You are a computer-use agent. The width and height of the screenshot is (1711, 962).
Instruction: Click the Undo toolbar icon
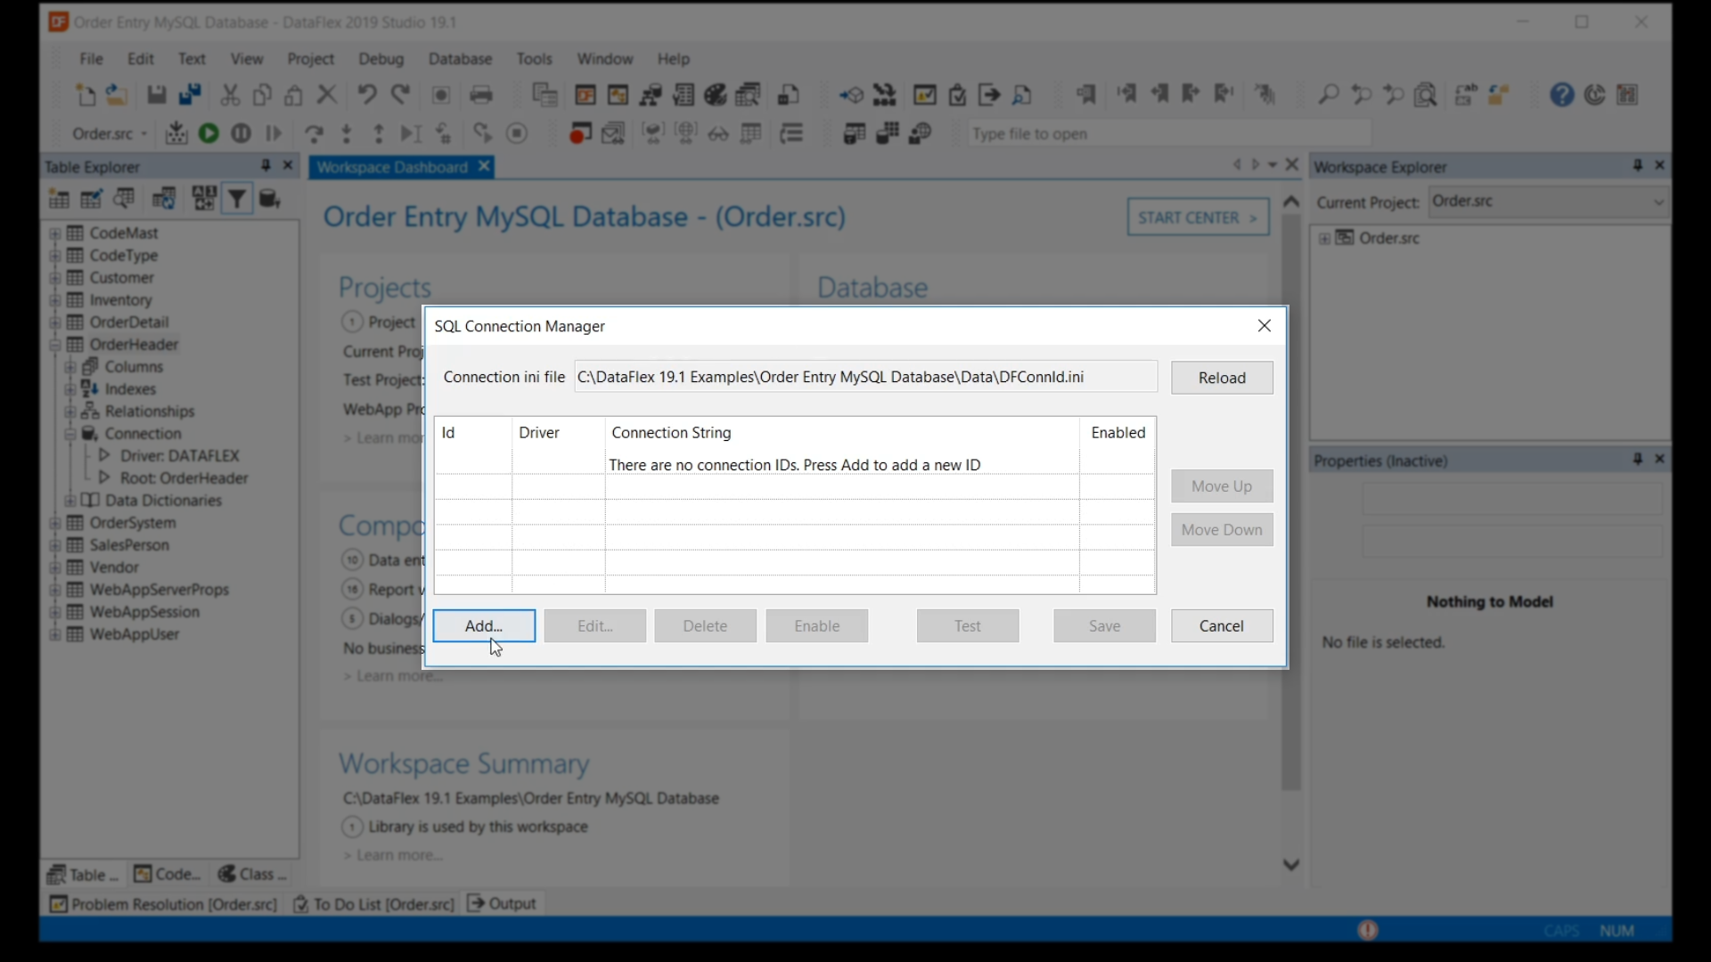(366, 94)
